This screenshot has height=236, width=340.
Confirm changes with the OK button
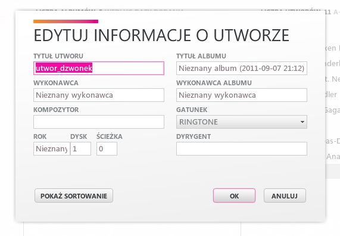pyautogui.click(x=234, y=195)
